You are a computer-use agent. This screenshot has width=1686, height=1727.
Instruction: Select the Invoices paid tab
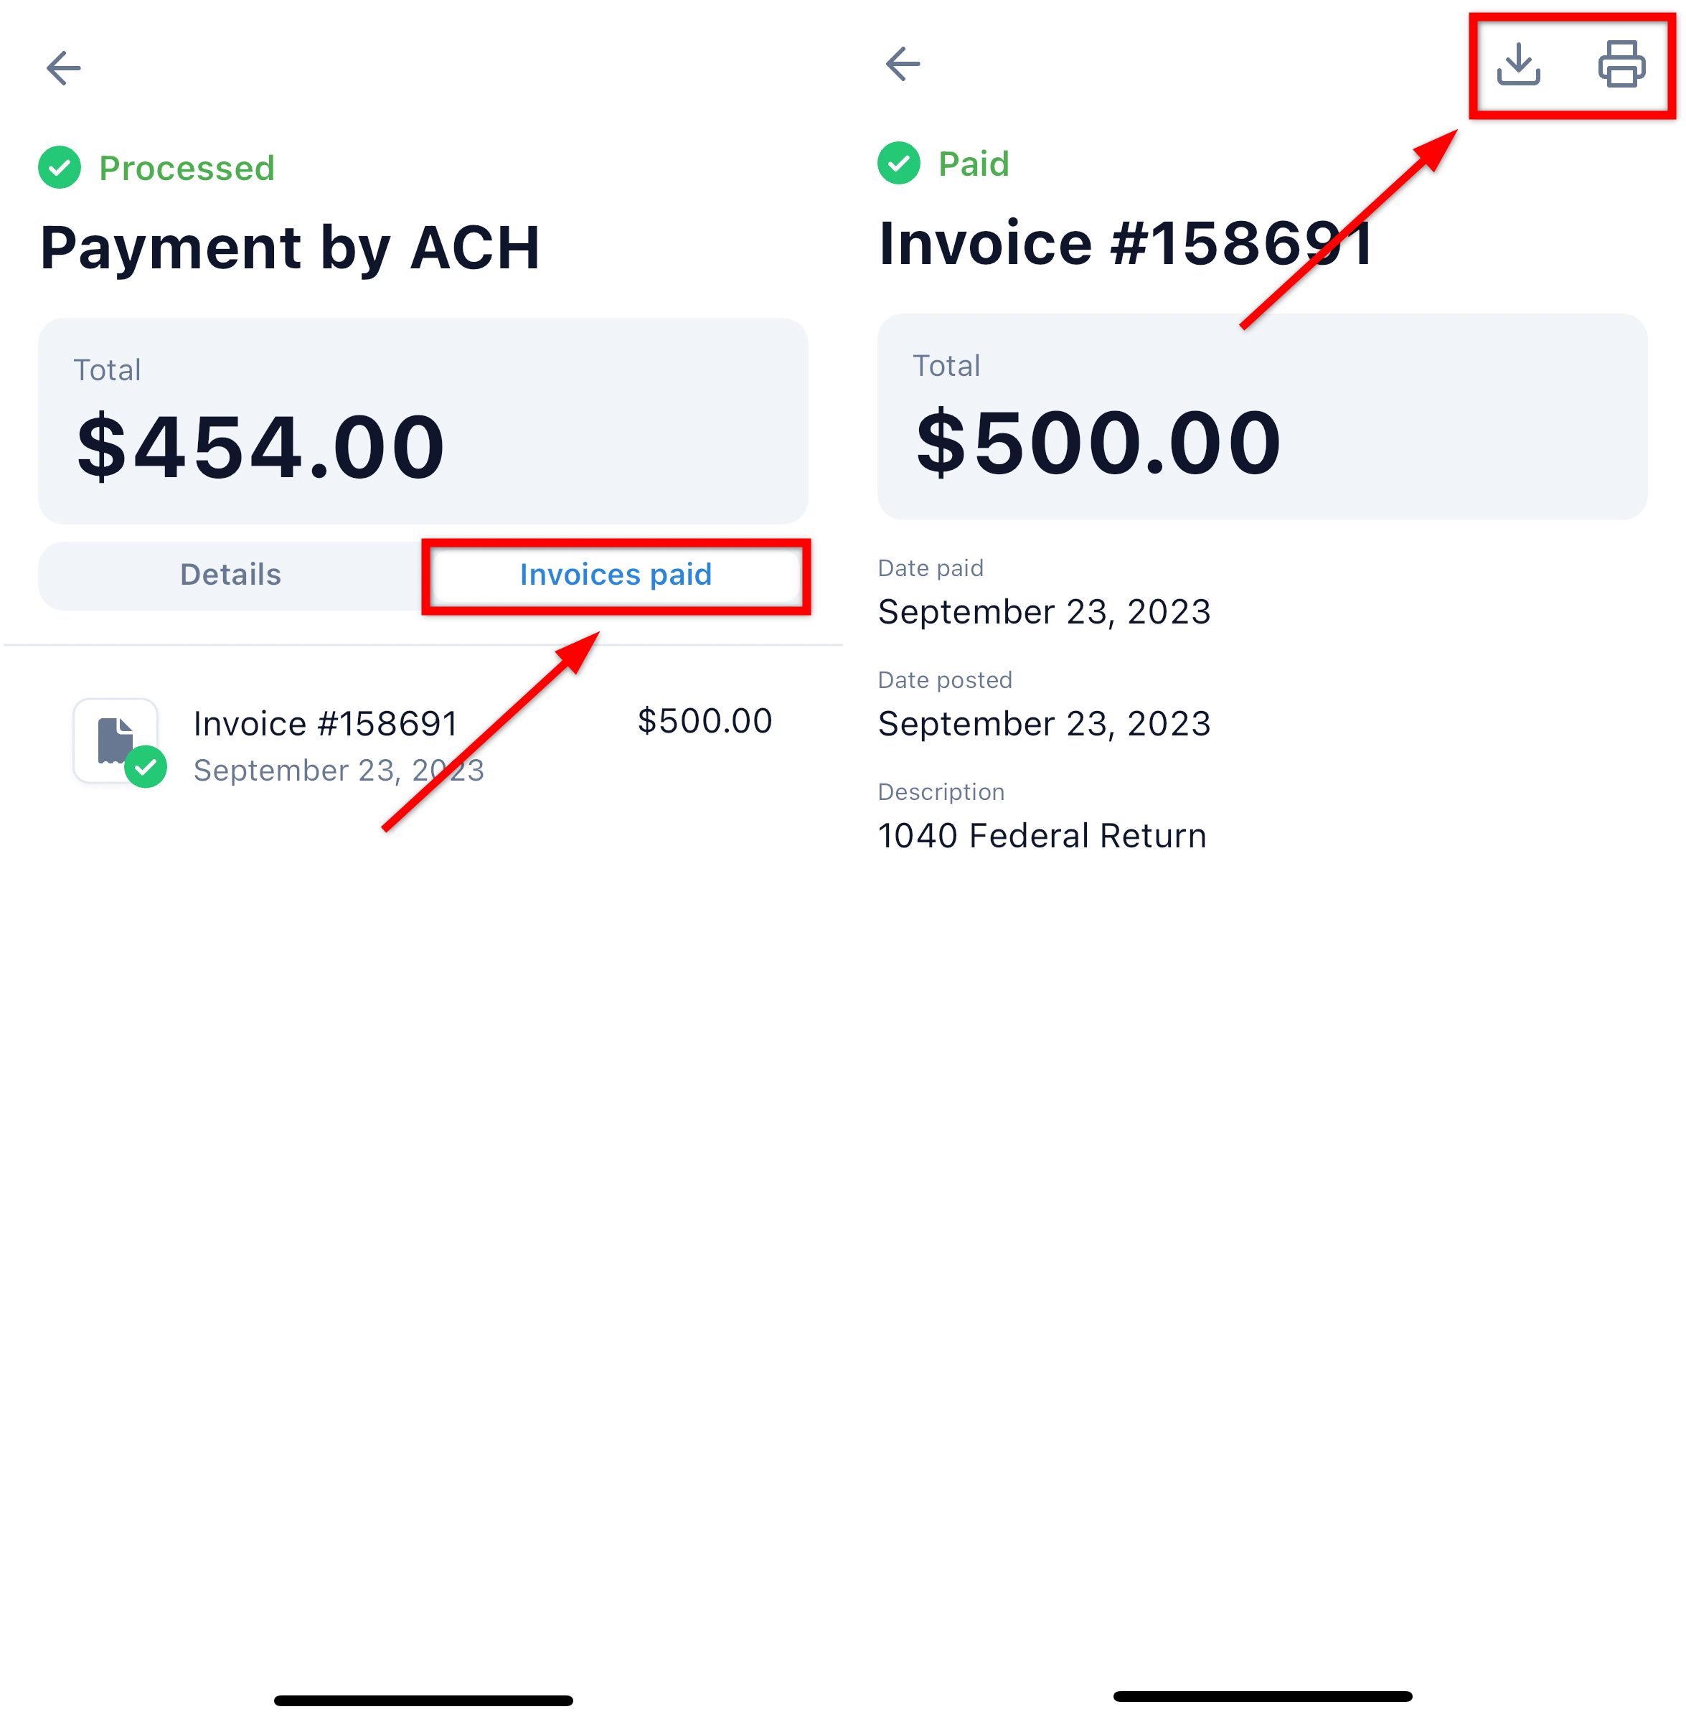616,575
